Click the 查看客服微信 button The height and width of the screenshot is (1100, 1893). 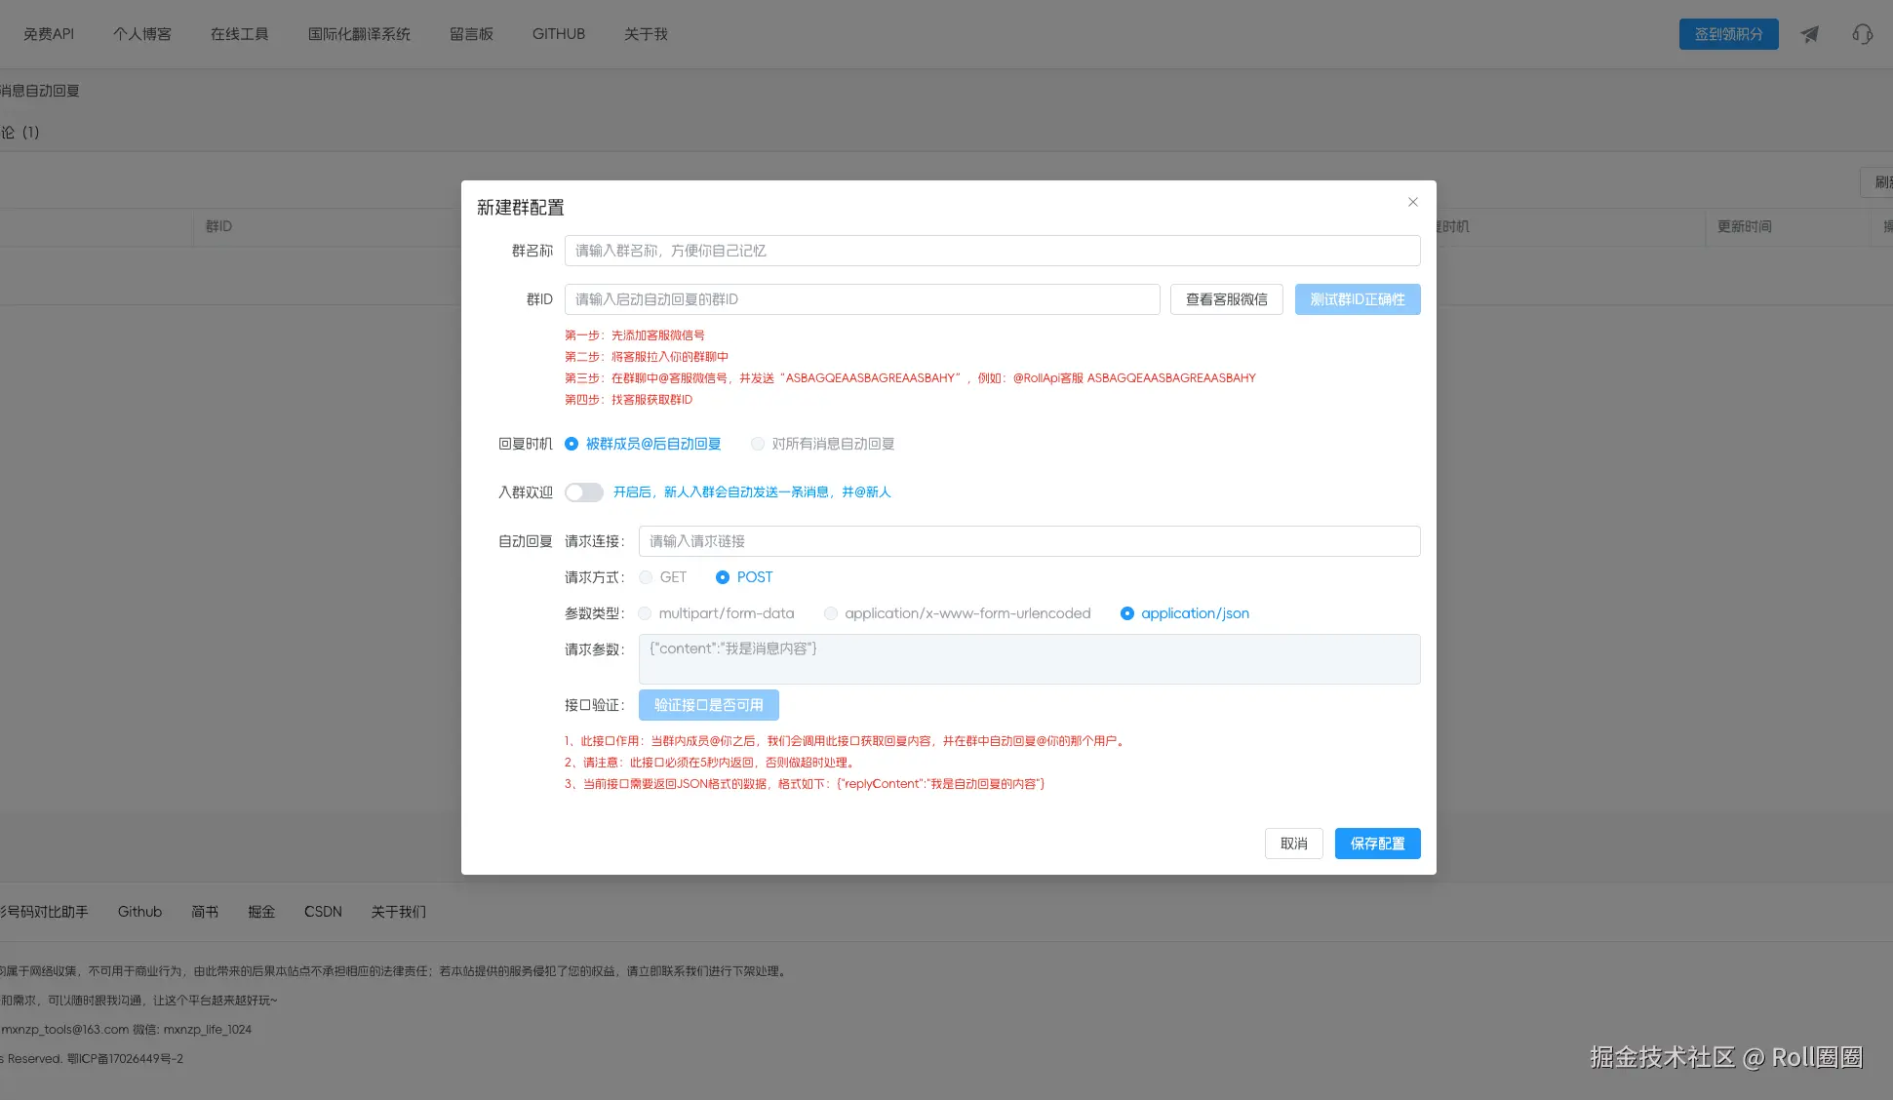(x=1226, y=299)
